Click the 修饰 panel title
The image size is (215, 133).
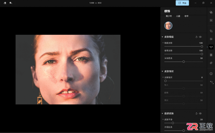167,11
